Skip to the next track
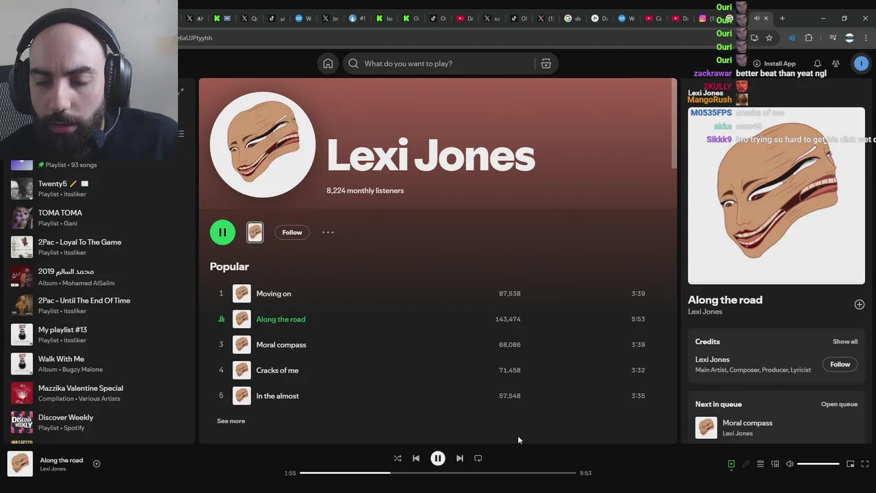 tap(460, 458)
